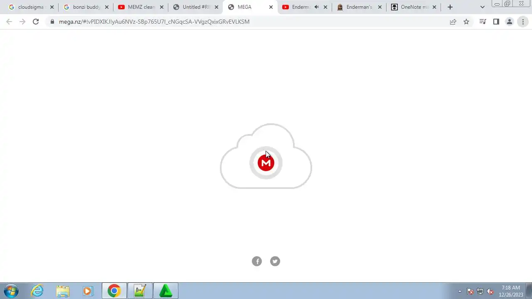This screenshot has width=532, height=299.
Task: Open MEGA Facebook page
Action: click(257, 261)
